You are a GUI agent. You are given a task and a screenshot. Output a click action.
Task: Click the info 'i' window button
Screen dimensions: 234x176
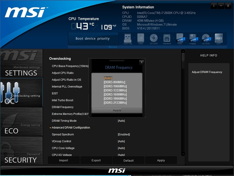(x=214, y=6)
